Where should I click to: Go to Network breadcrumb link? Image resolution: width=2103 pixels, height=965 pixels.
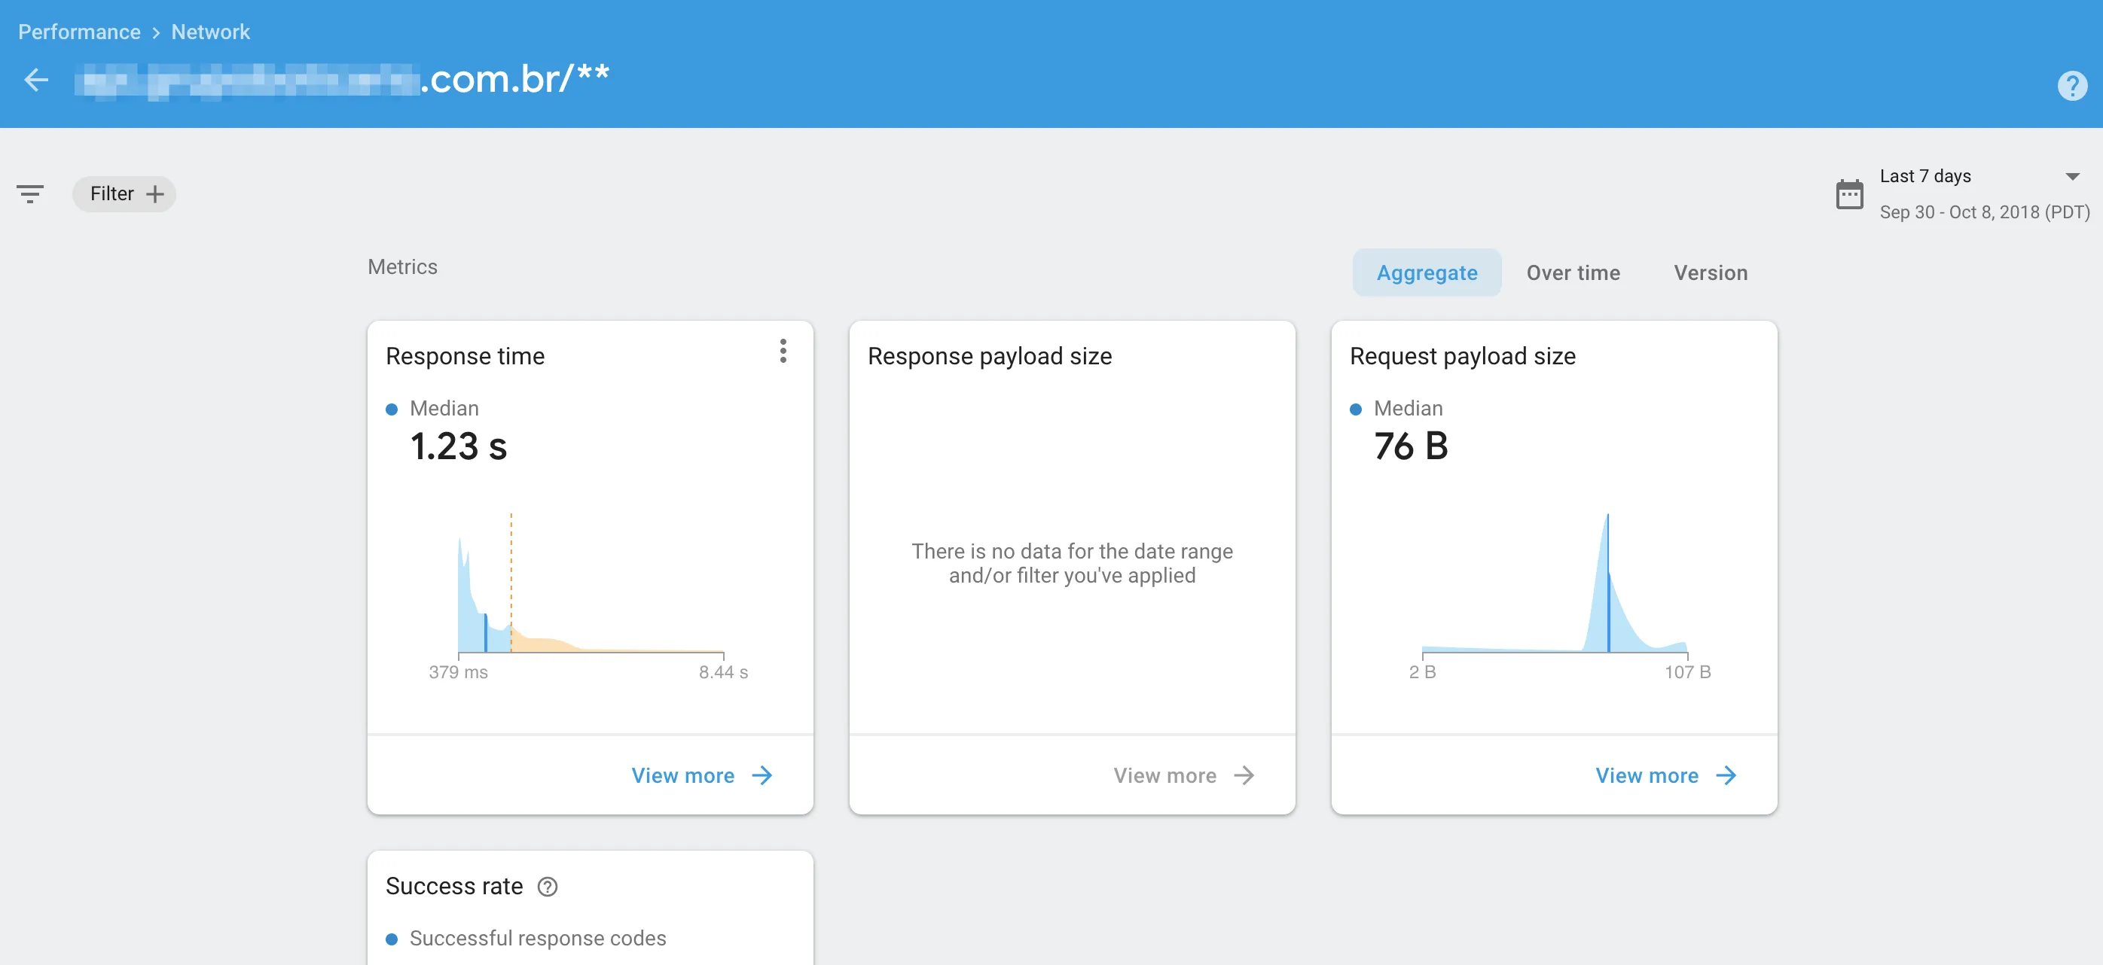tap(211, 32)
